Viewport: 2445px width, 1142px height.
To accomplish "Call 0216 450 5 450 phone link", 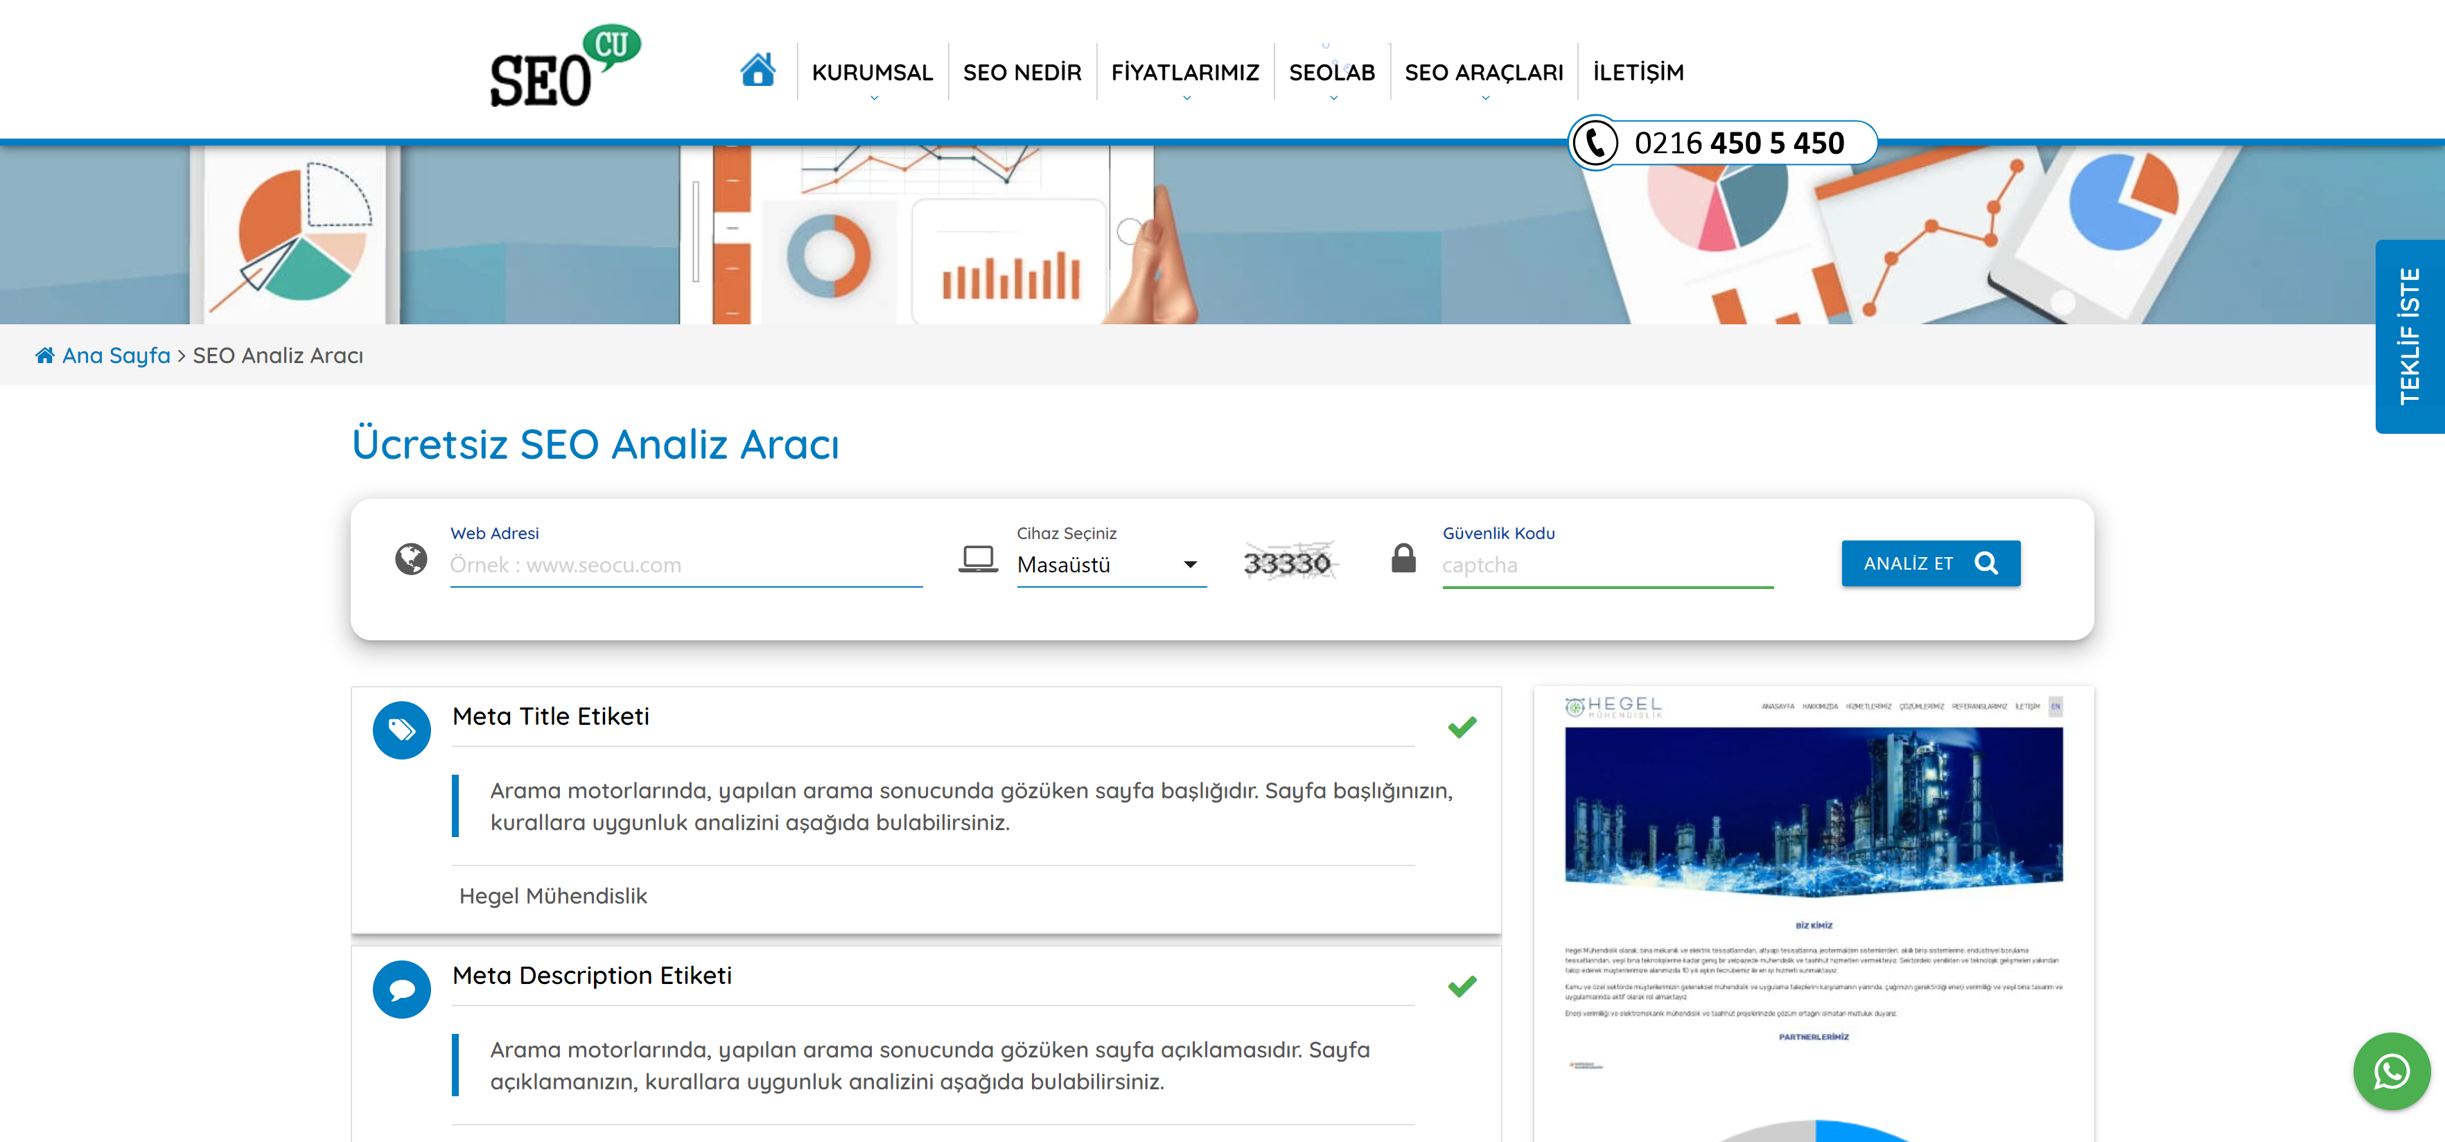I will coord(1738,143).
